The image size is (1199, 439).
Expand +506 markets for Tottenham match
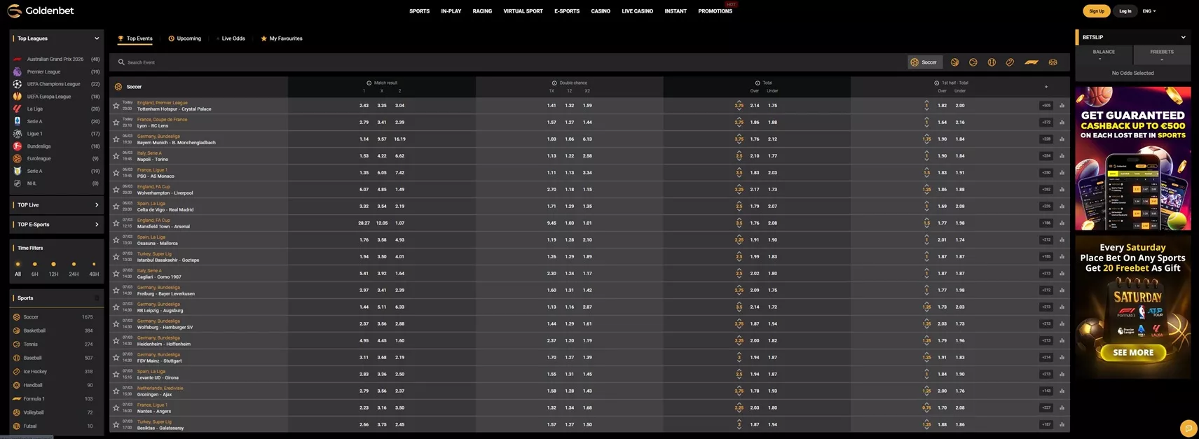[x=1046, y=106]
